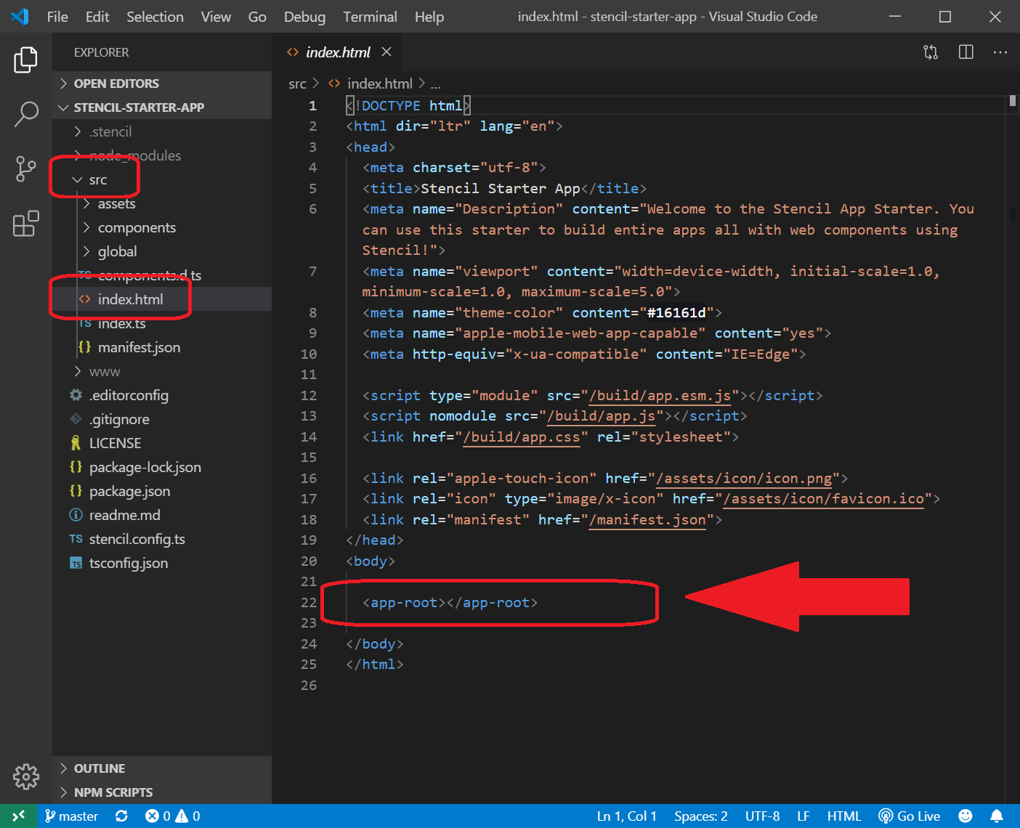Open the Edit menu
Screen dimensions: 1020x828
click(97, 17)
